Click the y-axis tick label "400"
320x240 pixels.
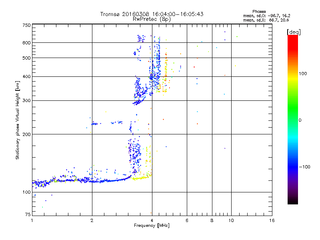[x=26, y=77]
